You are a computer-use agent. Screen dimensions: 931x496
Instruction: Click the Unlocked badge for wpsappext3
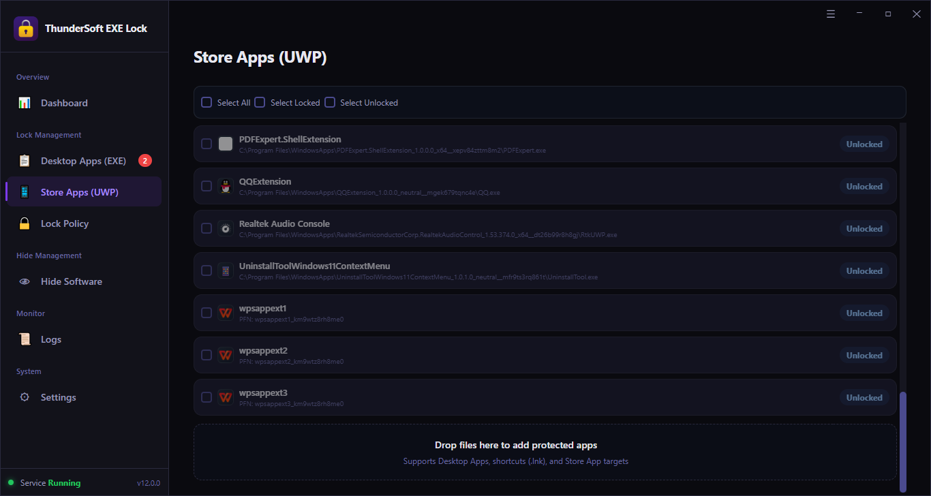tap(864, 398)
